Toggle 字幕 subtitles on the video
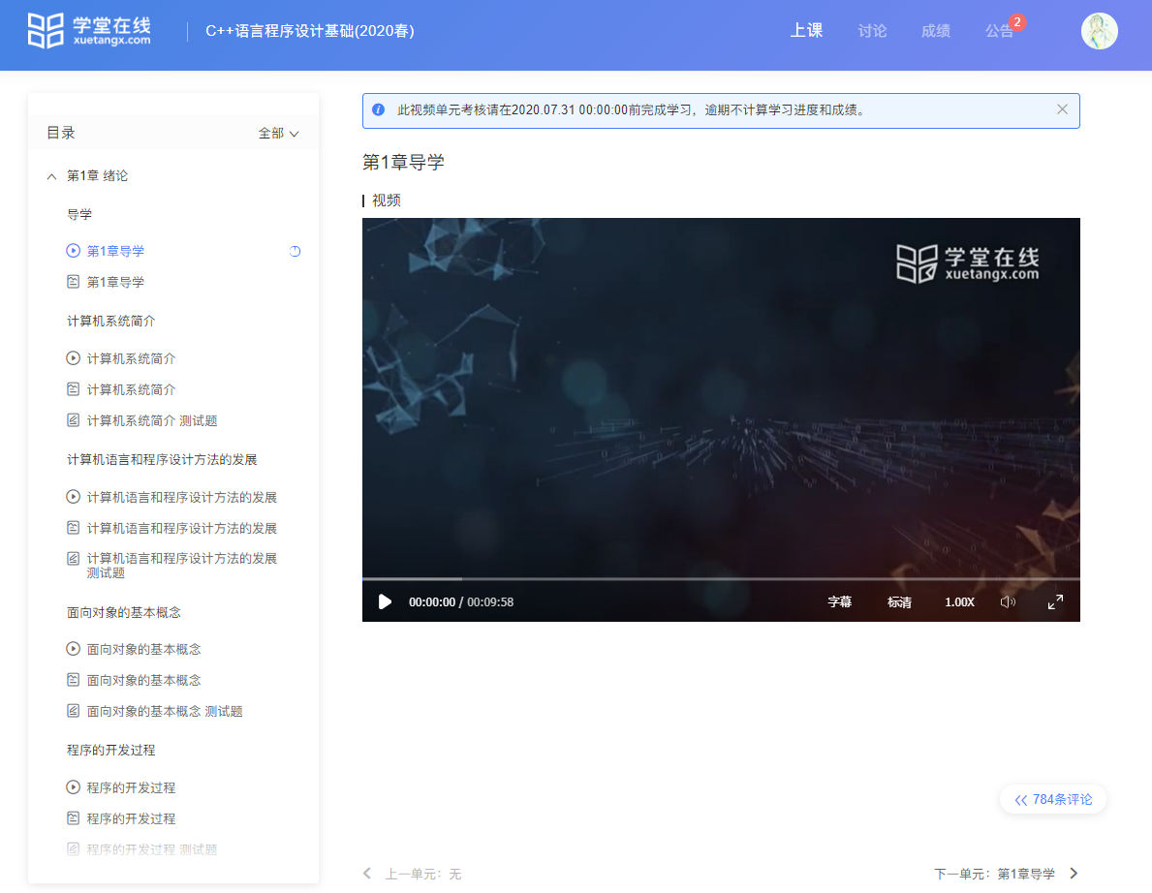 coord(839,601)
